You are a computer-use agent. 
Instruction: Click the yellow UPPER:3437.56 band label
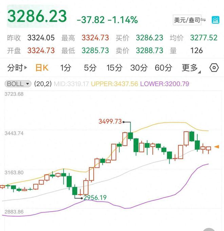pyautogui.click(x=114, y=84)
